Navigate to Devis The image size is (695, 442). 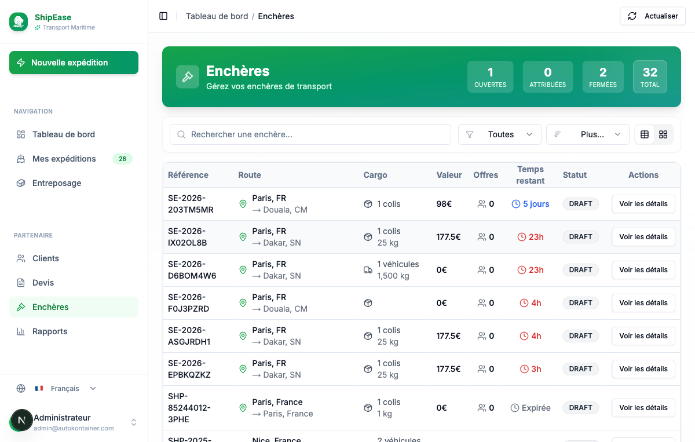tap(74, 283)
